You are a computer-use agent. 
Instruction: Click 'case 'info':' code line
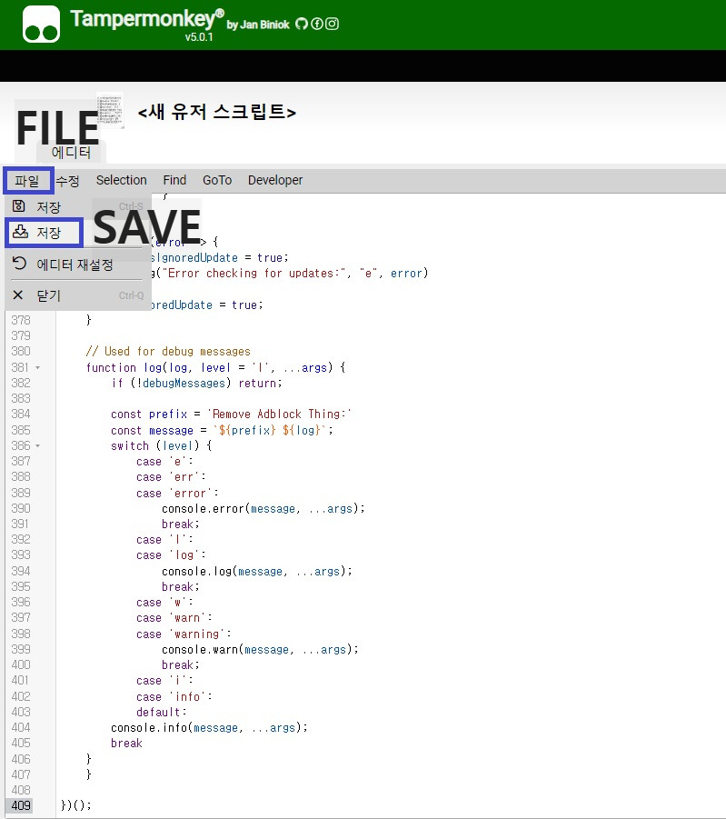174,697
